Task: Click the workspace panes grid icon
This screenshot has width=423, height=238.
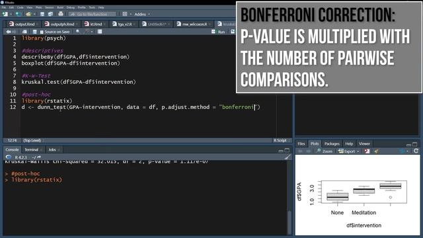Action: tap(125, 14)
